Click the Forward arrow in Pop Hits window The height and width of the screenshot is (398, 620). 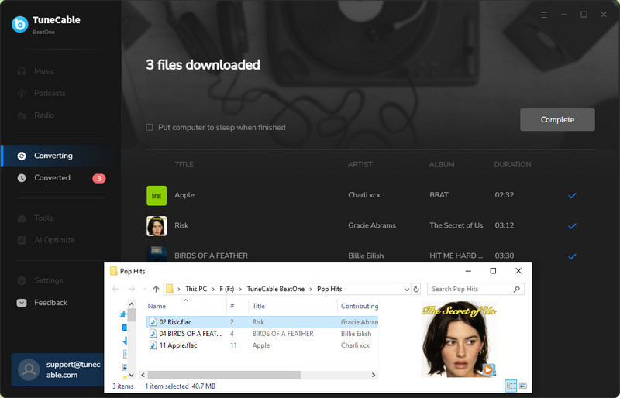click(132, 290)
